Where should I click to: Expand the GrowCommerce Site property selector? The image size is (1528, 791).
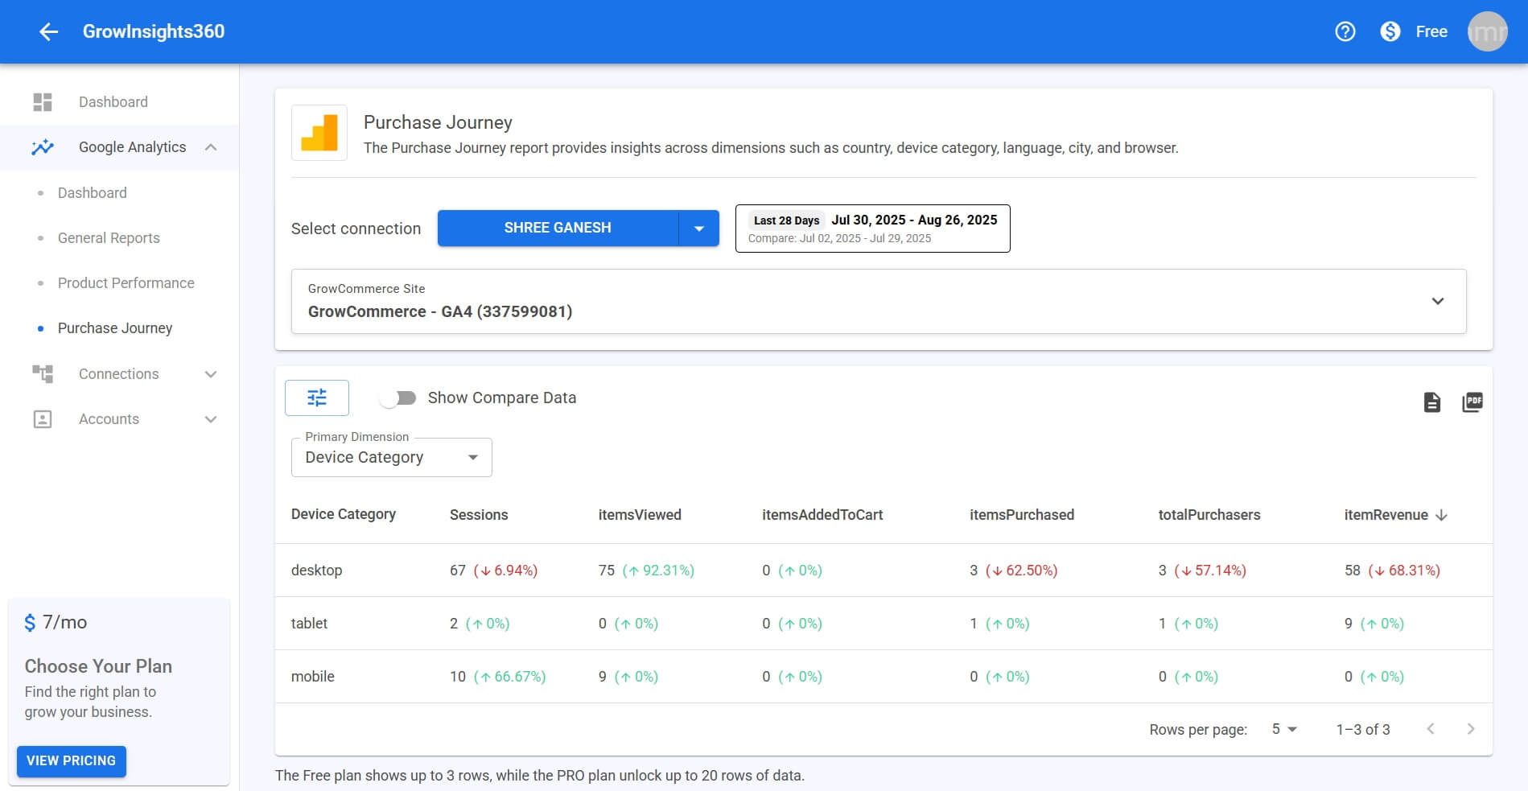click(x=1437, y=301)
